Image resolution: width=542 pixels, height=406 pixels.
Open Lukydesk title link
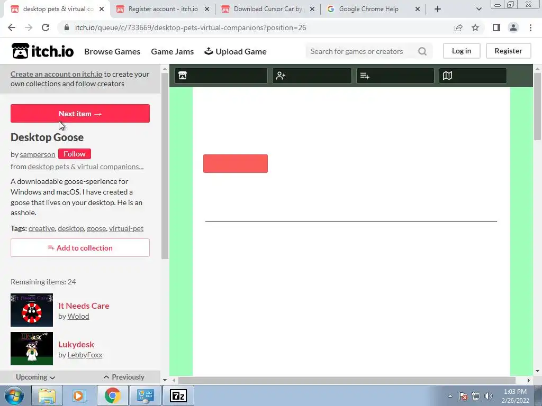[x=76, y=344]
